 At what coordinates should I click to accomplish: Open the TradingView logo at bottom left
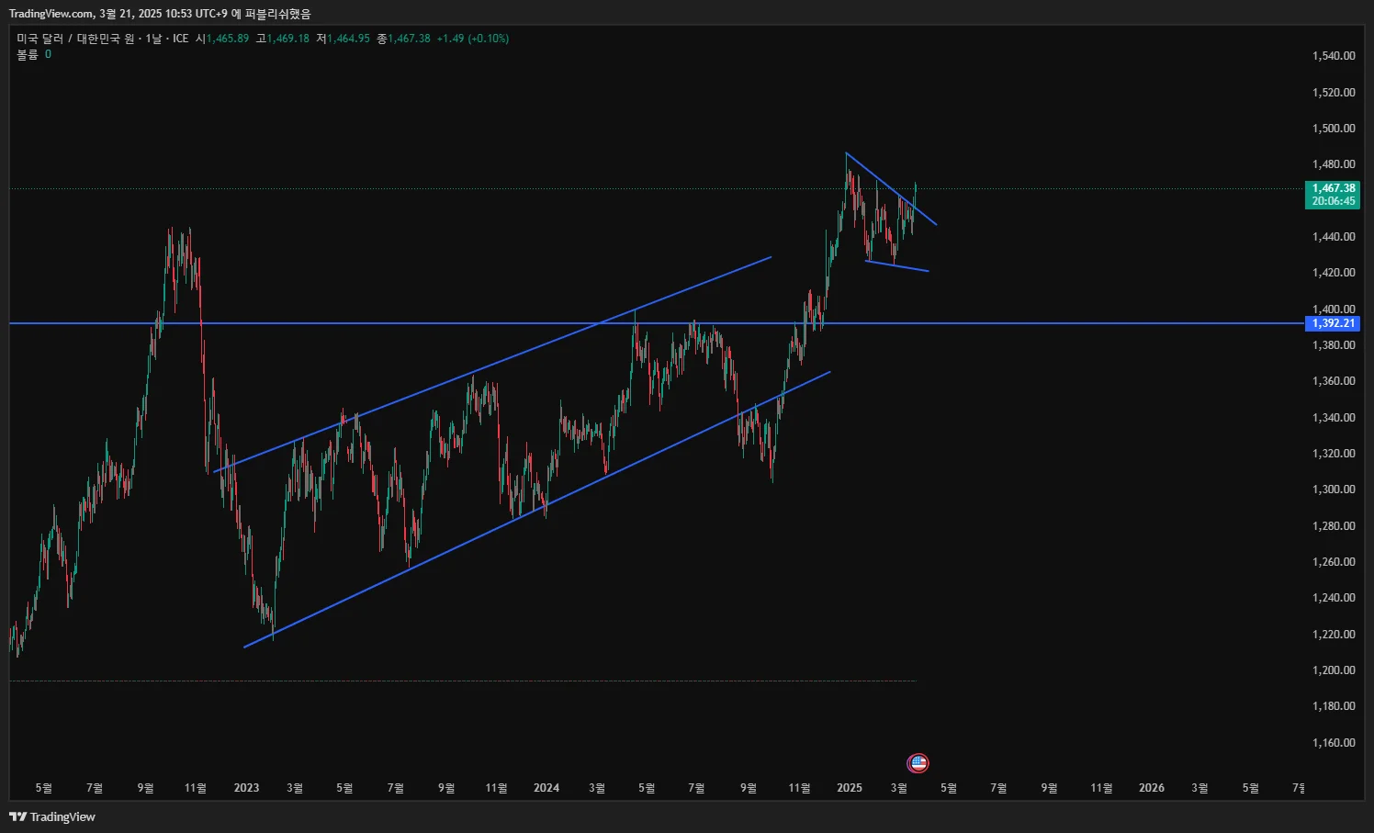point(52,816)
